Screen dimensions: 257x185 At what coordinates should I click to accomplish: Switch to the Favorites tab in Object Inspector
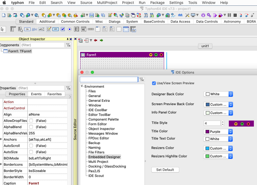pyautogui.click(x=55, y=94)
